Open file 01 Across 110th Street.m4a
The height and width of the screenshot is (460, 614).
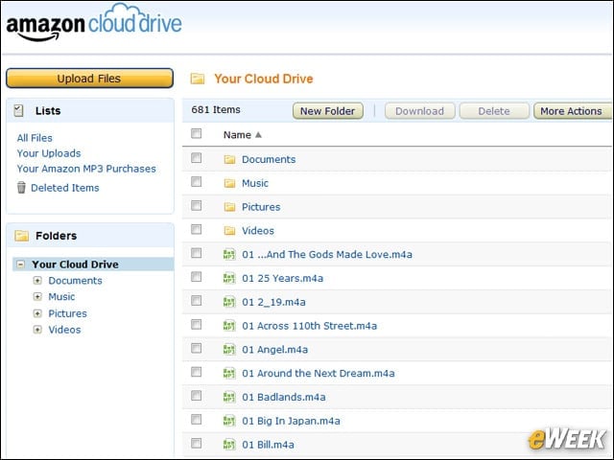click(309, 326)
